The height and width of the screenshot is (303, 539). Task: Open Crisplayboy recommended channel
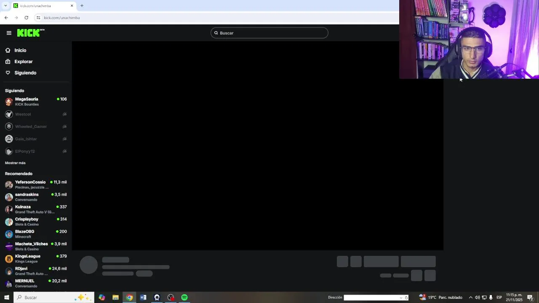click(36, 221)
